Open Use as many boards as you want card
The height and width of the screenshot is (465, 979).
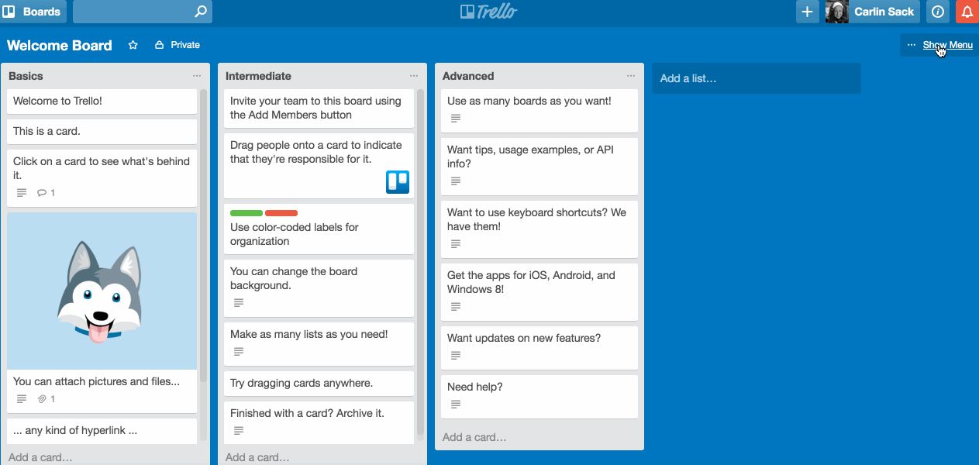point(539,111)
